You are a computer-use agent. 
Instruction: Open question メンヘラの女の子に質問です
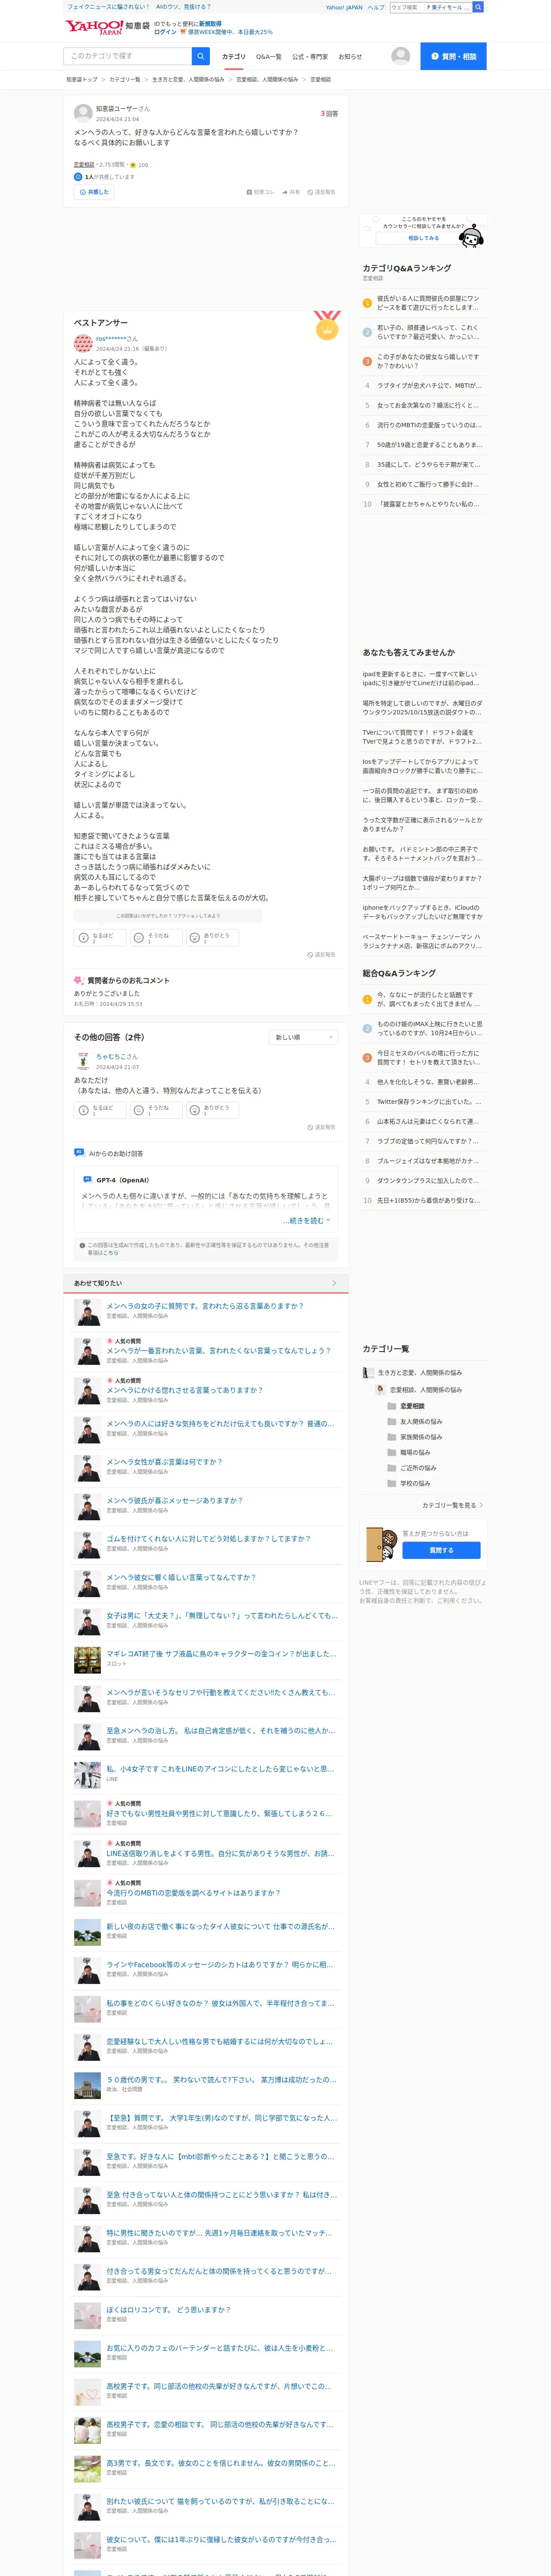tap(205, 1306)
